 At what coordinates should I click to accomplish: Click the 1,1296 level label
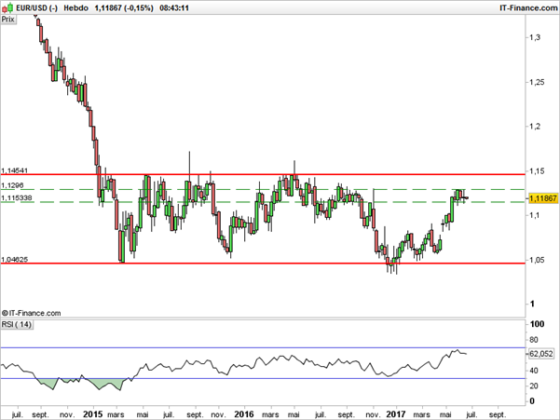point(12,185)
